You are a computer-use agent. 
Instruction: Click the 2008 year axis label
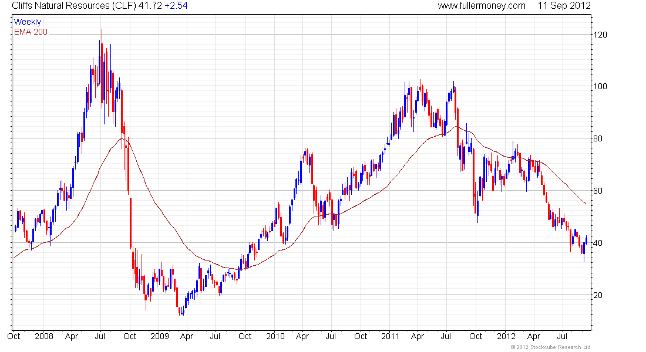point(43,336)
